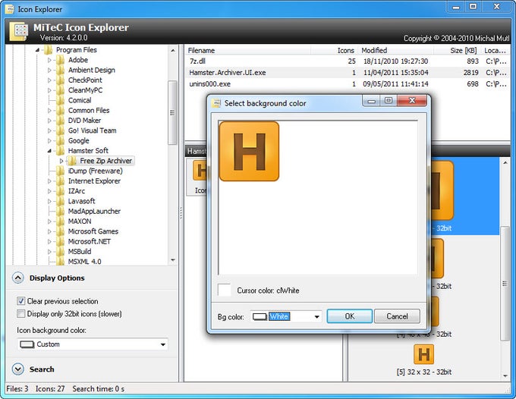Click the Cursor color white swatch
Viewport: 516px width, 399px height.
(225, 290)
